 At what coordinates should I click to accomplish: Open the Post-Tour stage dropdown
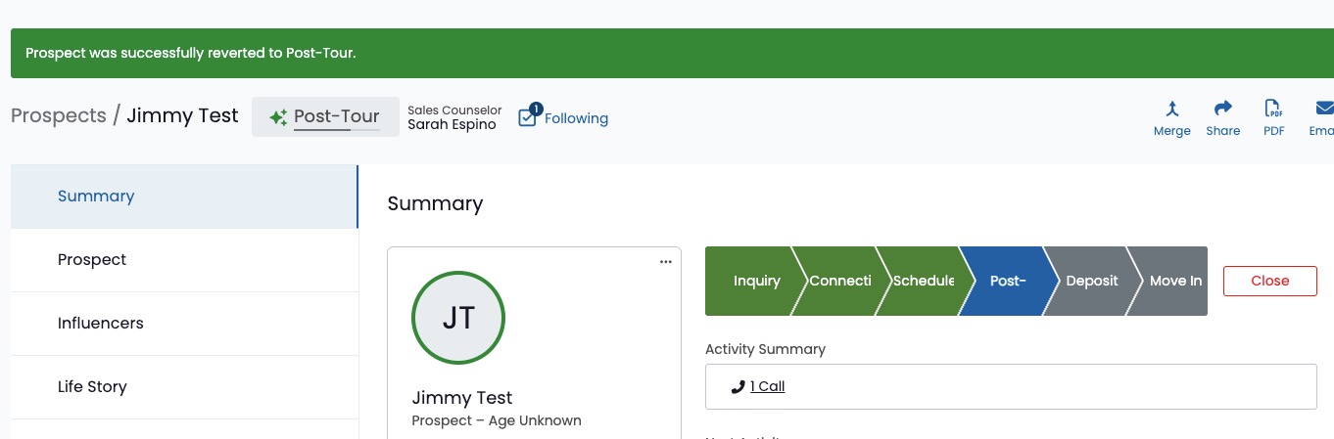tap(325, 116)
